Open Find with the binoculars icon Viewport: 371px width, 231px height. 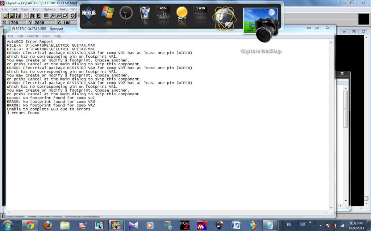pos(32,16)
